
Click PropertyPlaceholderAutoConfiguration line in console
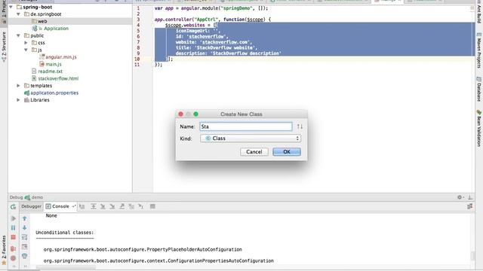[x=143, y=249]
